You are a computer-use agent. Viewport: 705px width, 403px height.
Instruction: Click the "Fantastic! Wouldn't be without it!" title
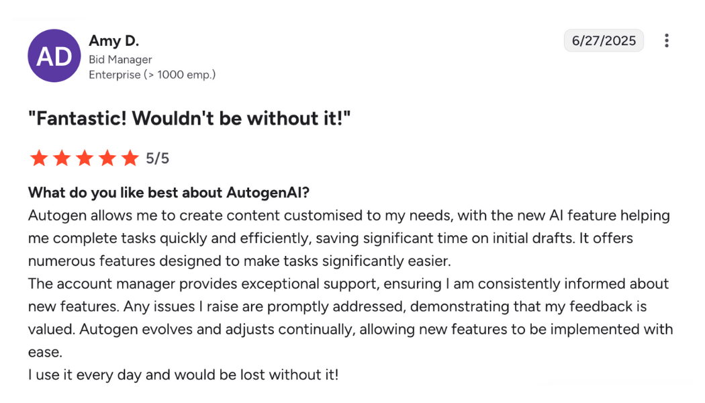(189, 119)
